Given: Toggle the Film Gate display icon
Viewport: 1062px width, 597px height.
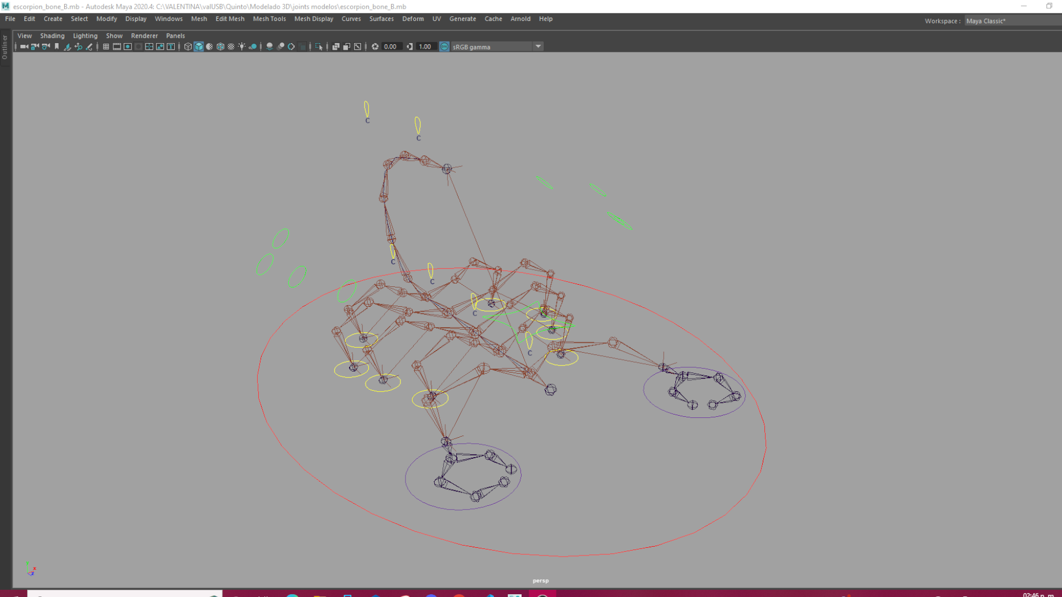Looking at the screenshot, I should pos(117,46).
